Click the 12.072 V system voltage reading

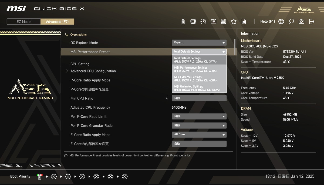(x=289, y=136)
